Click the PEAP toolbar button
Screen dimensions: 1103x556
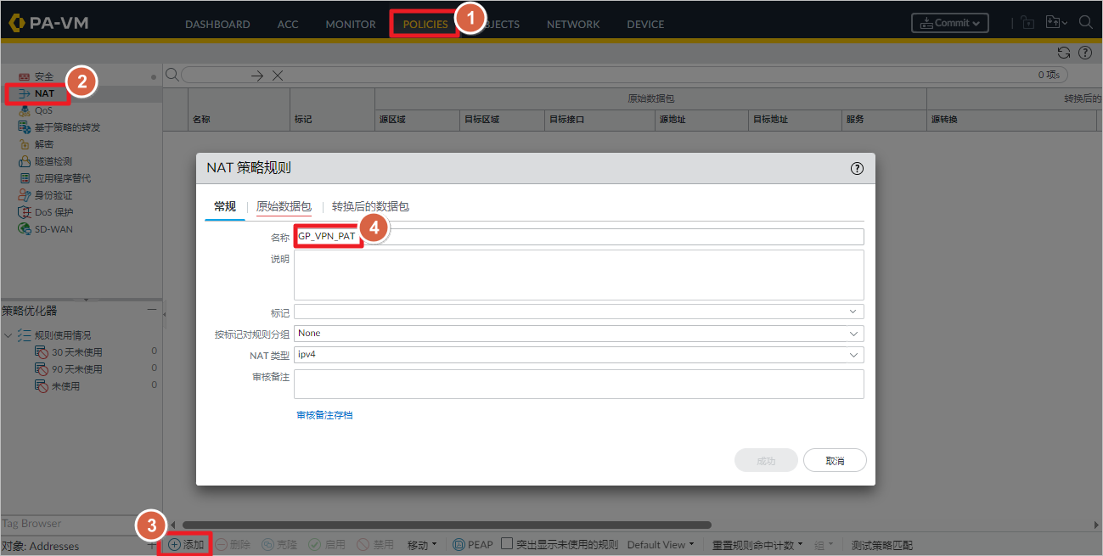point(473,545)
